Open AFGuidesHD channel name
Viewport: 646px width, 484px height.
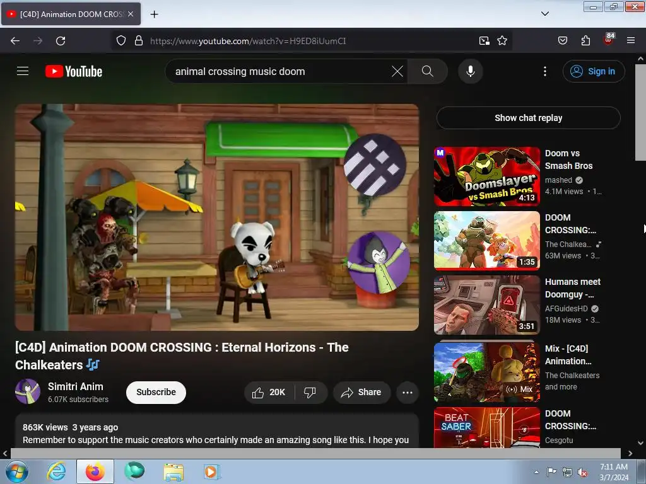point(567,309)
